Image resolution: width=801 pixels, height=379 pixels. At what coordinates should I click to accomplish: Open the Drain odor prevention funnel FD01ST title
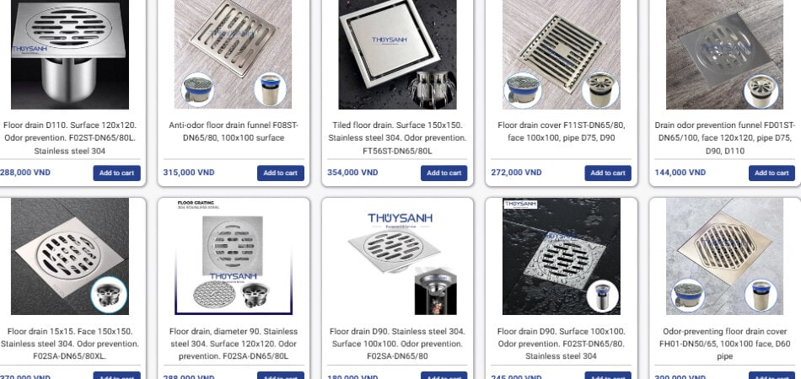click(x=724, y=138)
